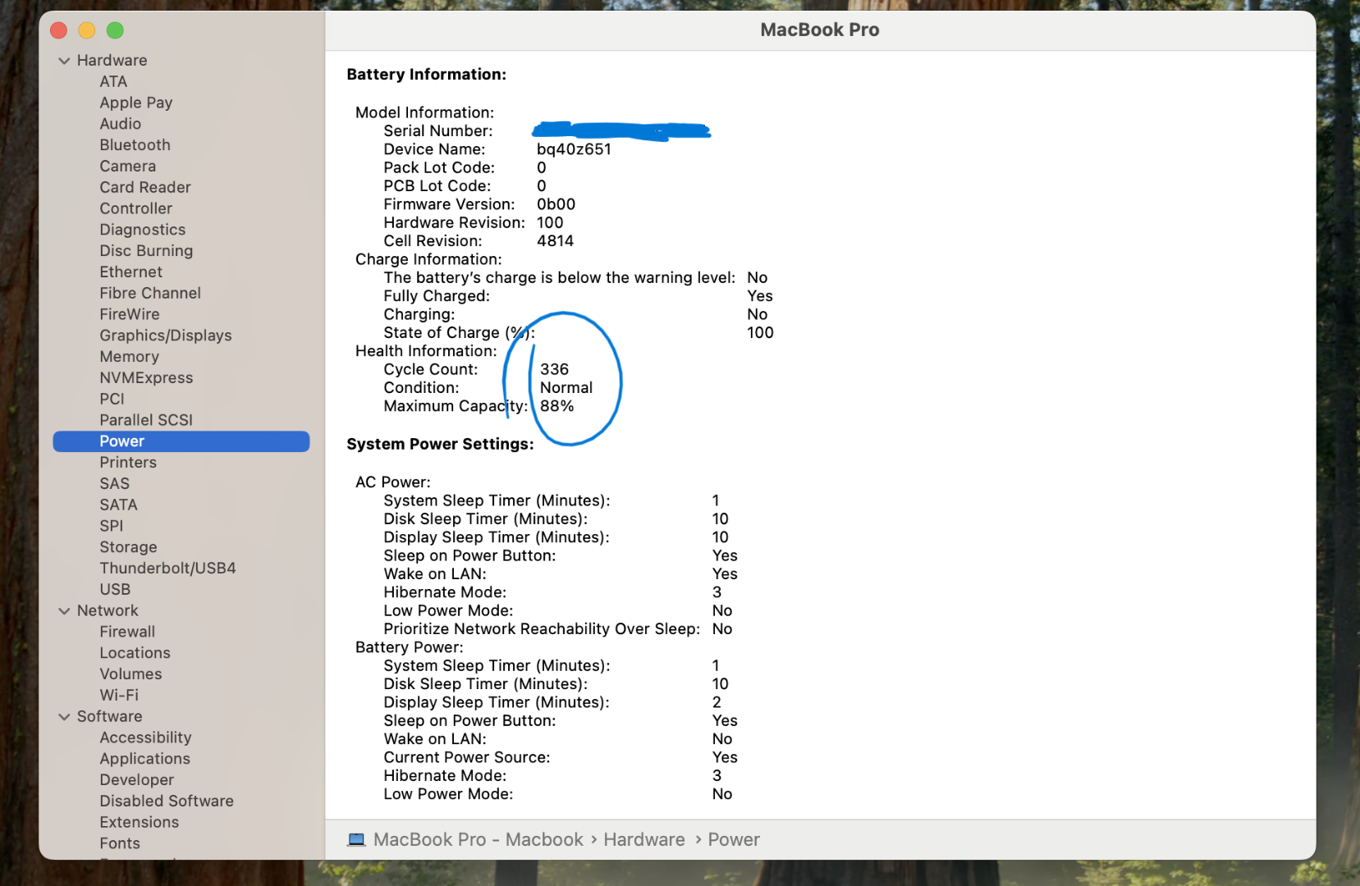Viewport: 1360px width, 886px height.
Task: Select SAS in the sidebar
Action: point(115,484)
